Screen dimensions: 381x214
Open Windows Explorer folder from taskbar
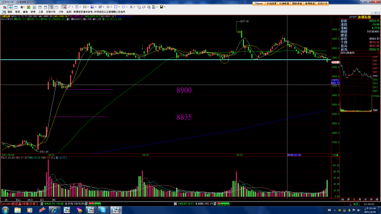(17, 210)
